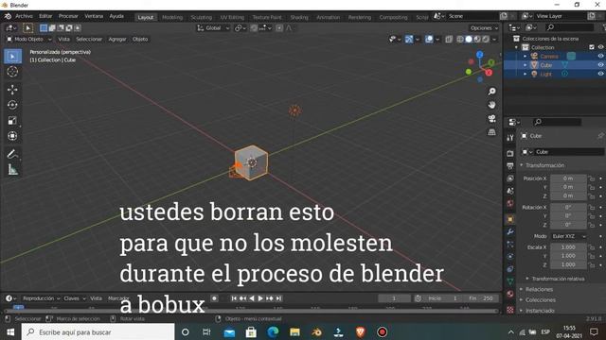The width and height of the screenshot is (606, 340).
Task: Open the Ayuda menu
Action: coord(116,16)
